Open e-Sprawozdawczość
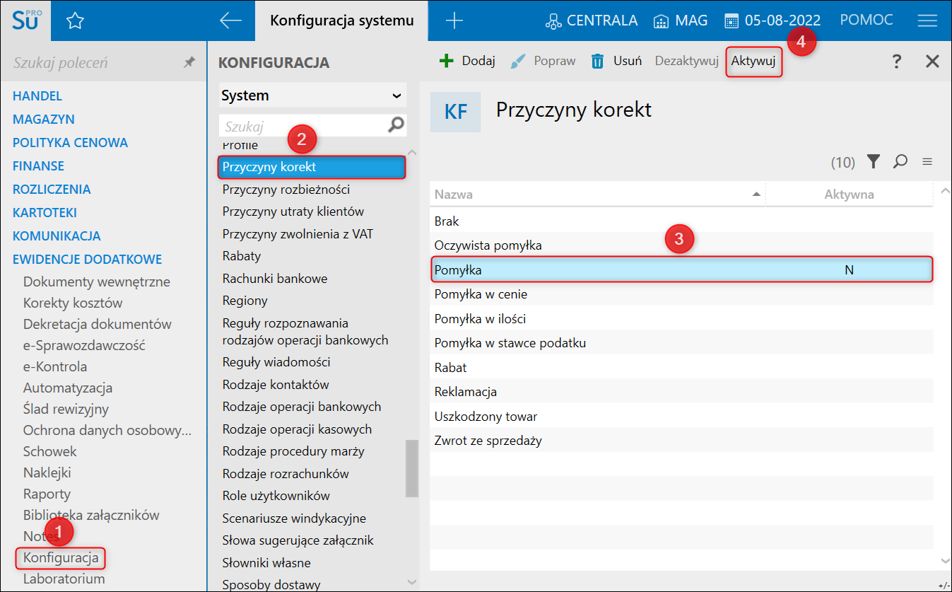 tap(84, 345)
